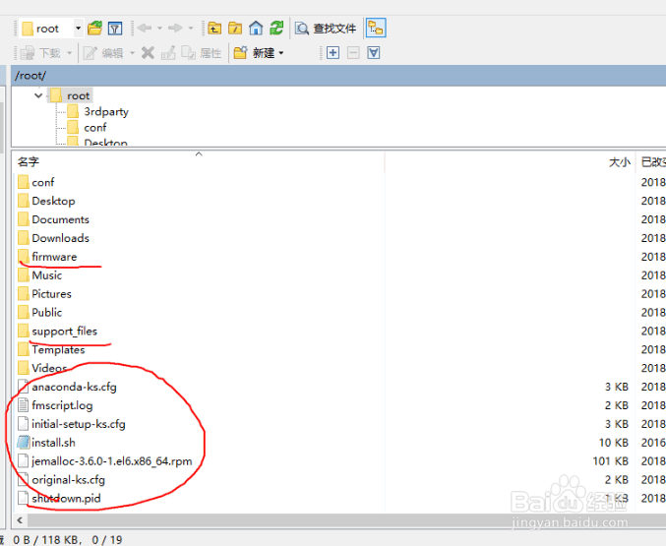Click the rename icon beside delete
Viewport: 666px width, 546px height.
pyautogui.click(x=168, y=53)
